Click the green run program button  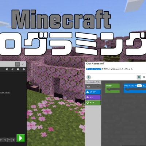[x=20, y=138]
